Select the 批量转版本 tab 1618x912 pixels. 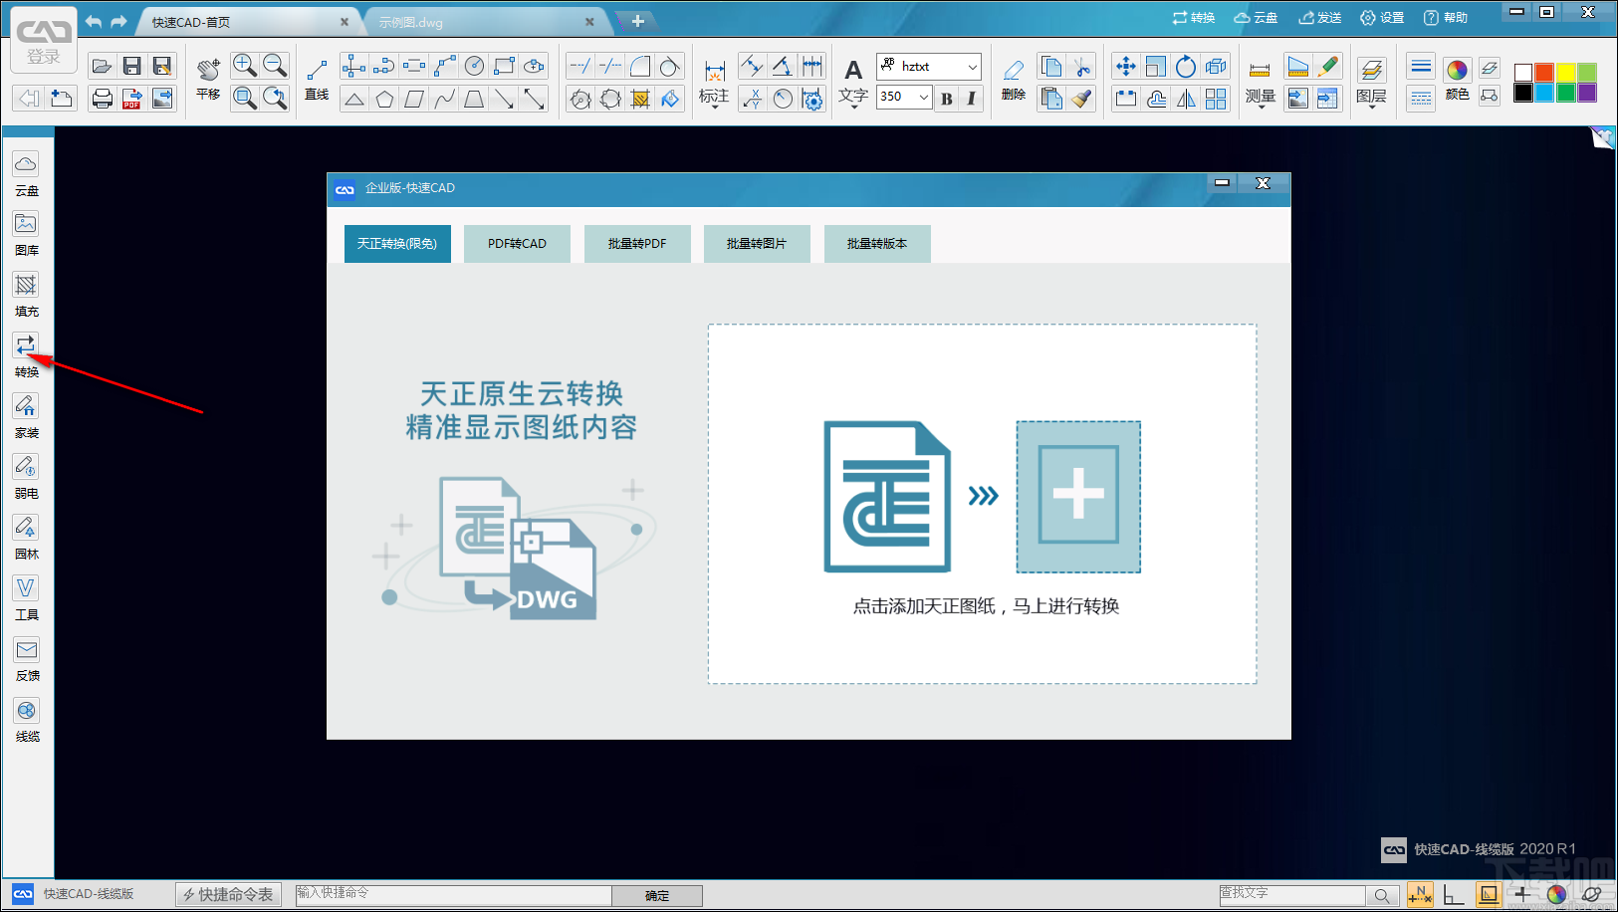click(x=877, y=244)
